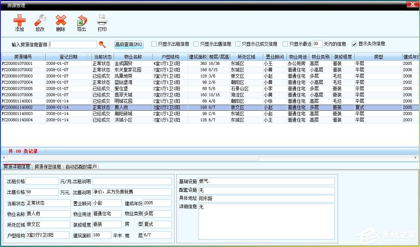Sort by 房源编号 column header
This screenshot has height=247, width=420.
(23, 57)
